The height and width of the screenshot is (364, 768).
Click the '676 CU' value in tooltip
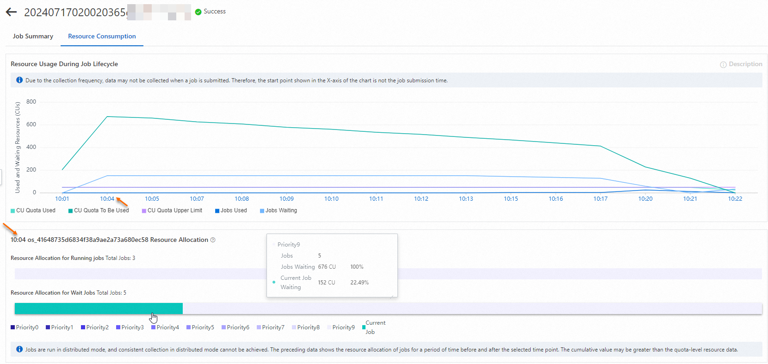point(327,267)
